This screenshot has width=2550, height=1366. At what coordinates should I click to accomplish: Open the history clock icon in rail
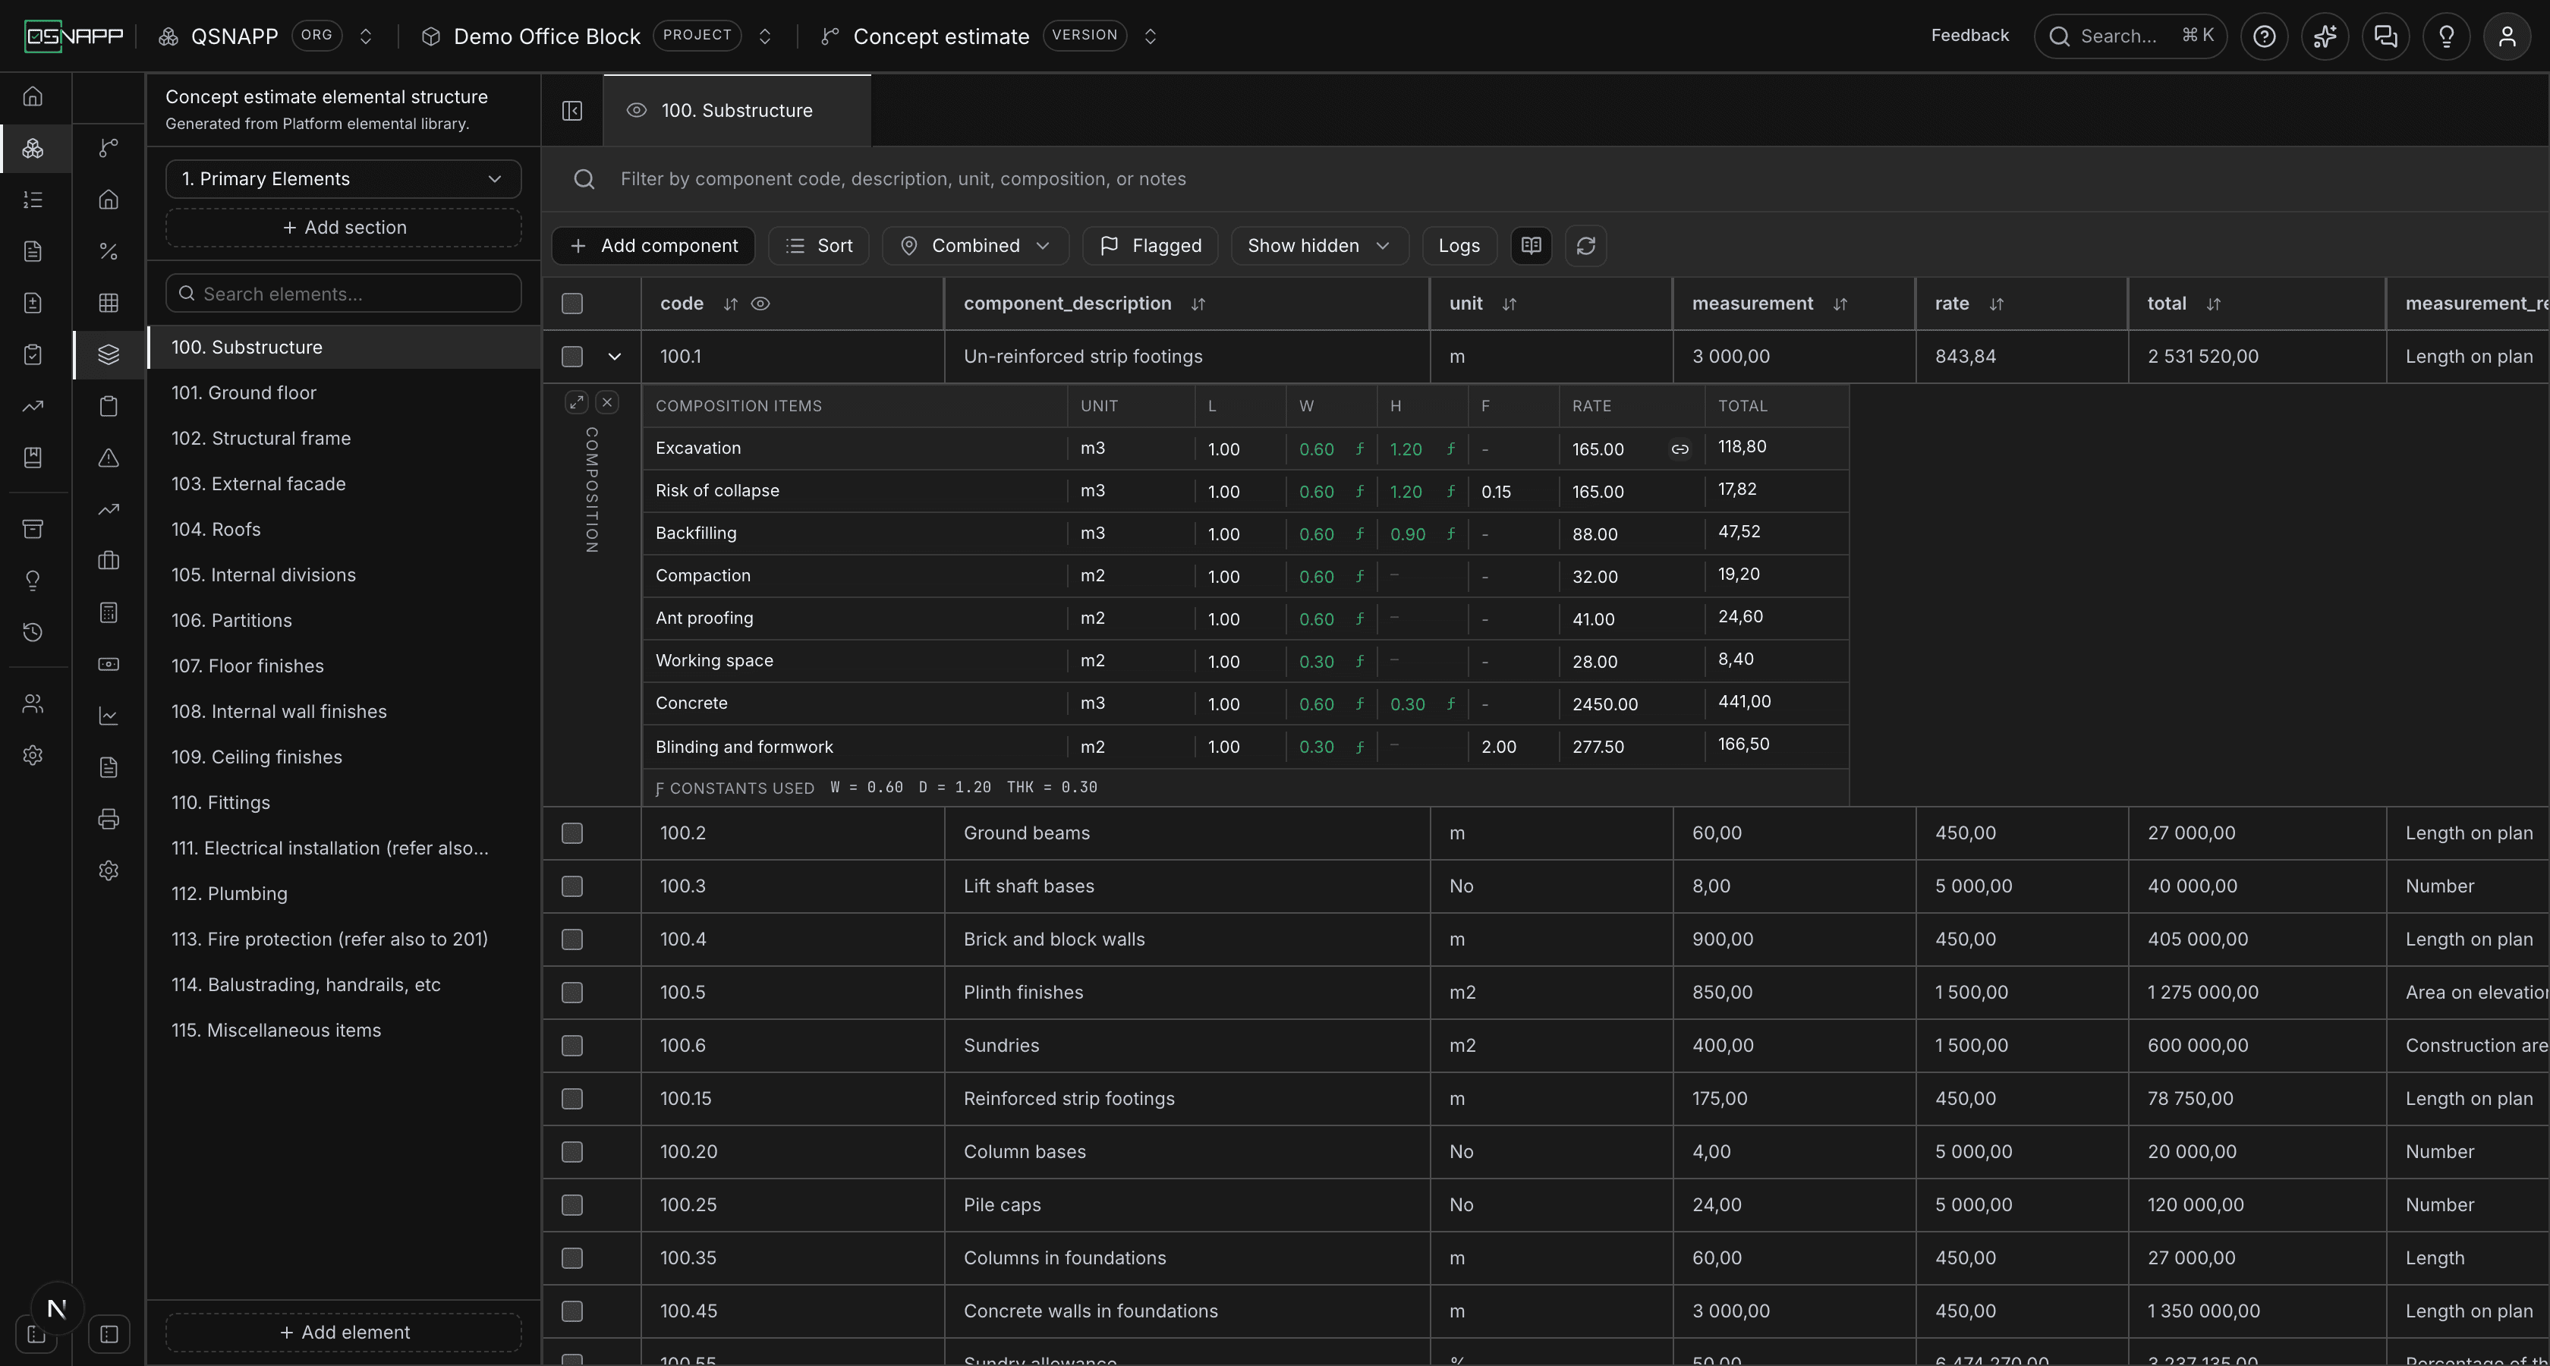pyautogui.click(x=33, y=631)
